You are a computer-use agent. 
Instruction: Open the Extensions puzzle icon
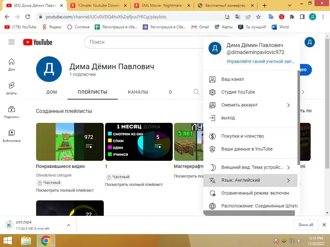pyautogui.click(x=292, y=17)
